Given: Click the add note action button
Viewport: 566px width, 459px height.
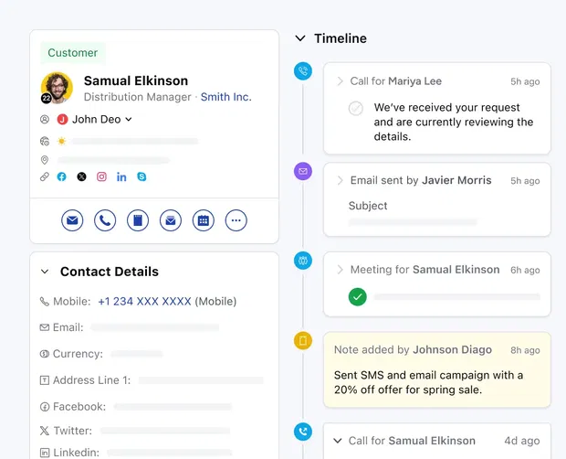Looking at the screenshot, I should (x=138, y=220).
